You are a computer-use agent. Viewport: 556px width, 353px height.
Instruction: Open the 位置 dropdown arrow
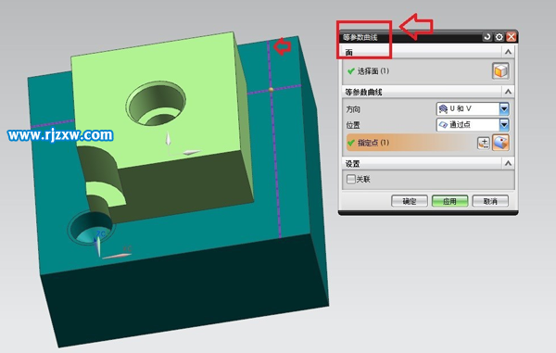504,124
